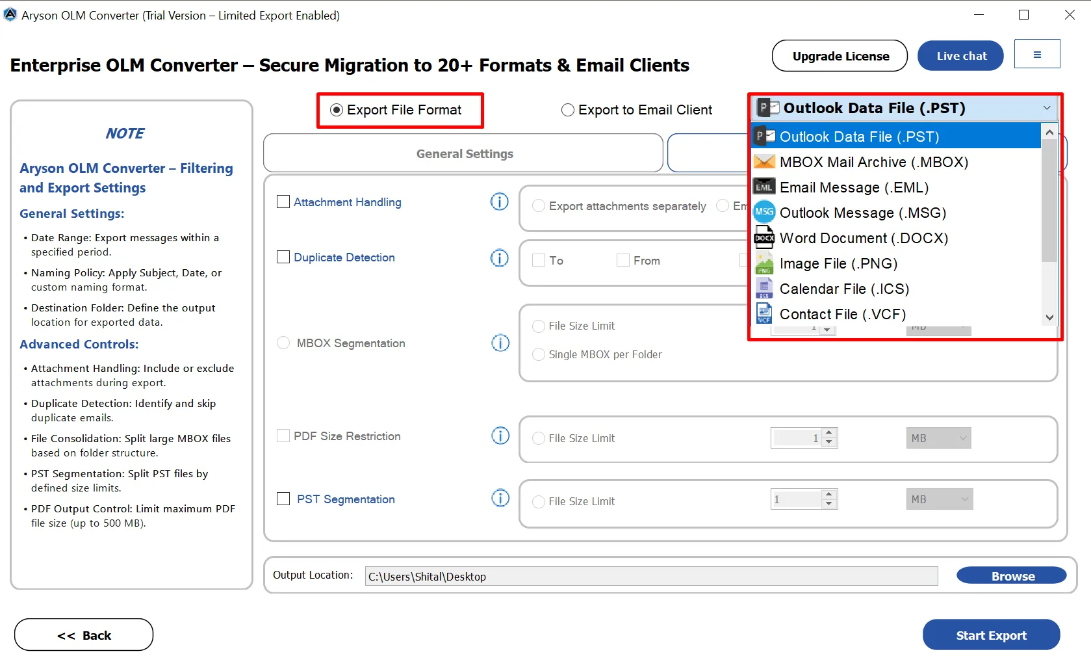Switch to the General Settings tab

[464, 153]
